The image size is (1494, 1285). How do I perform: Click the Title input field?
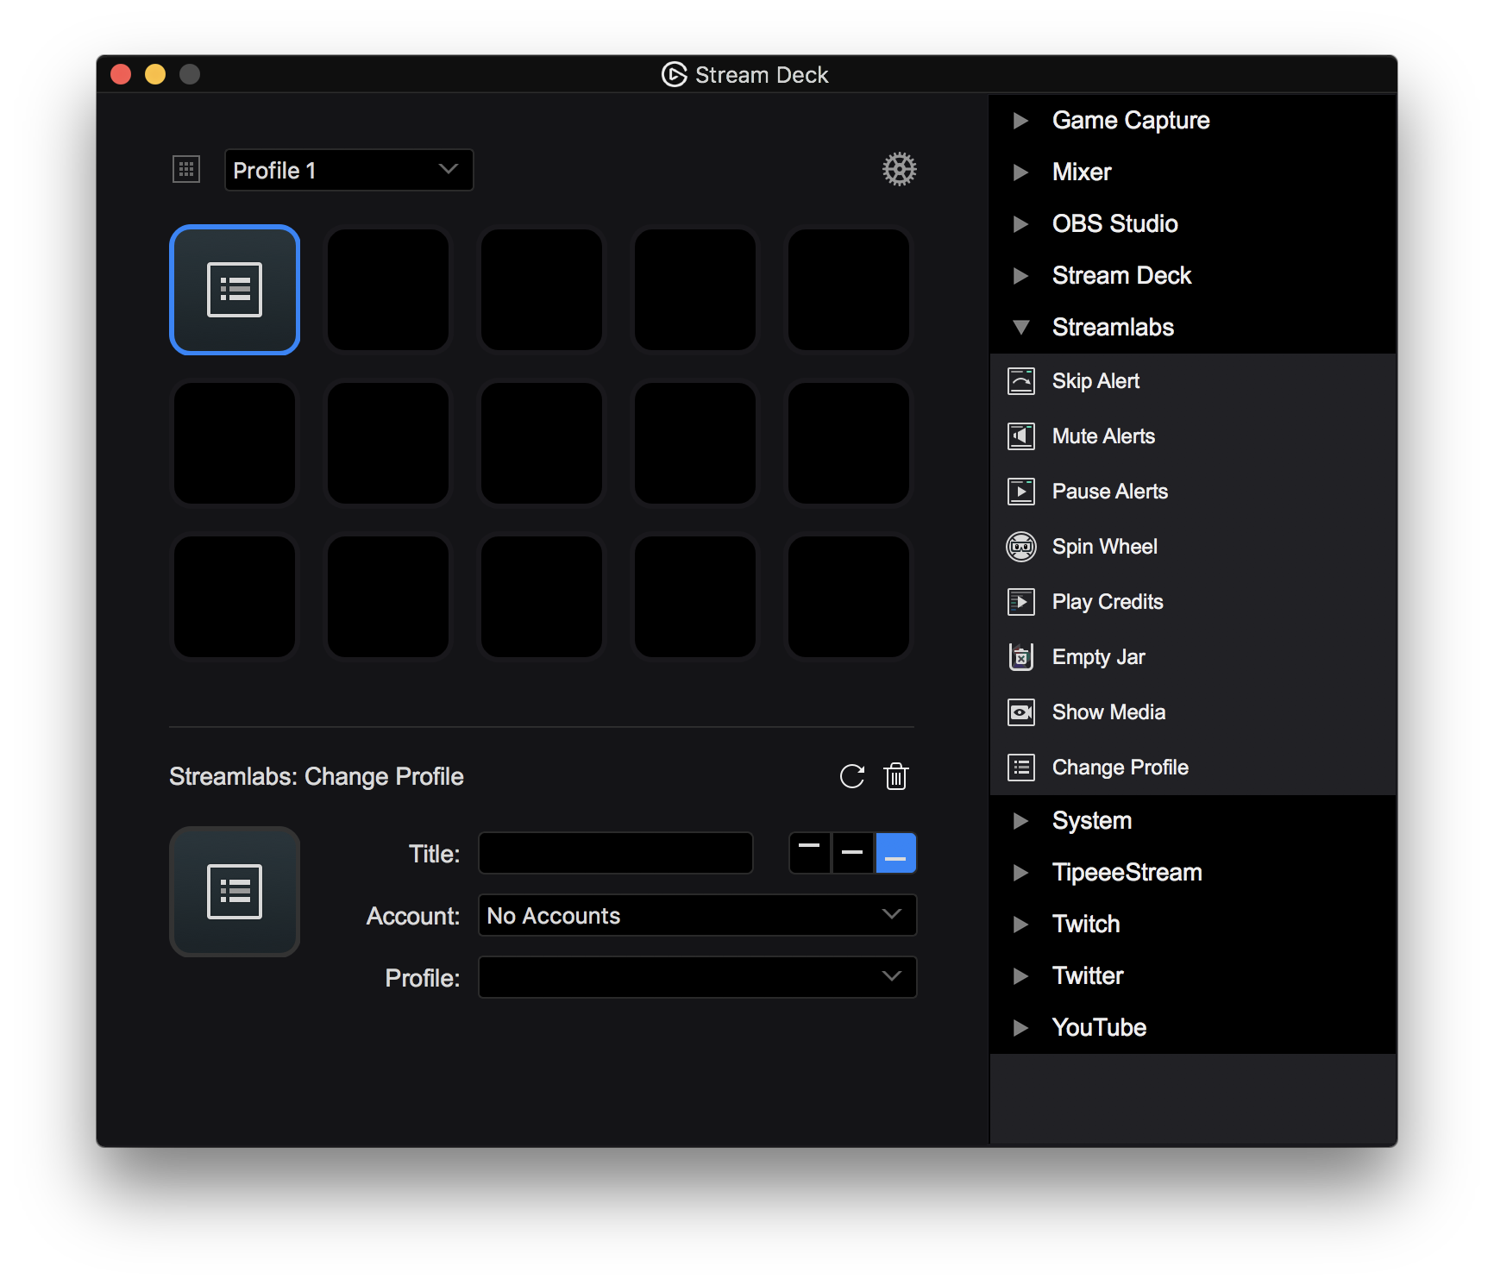click(x=616, y=853)
